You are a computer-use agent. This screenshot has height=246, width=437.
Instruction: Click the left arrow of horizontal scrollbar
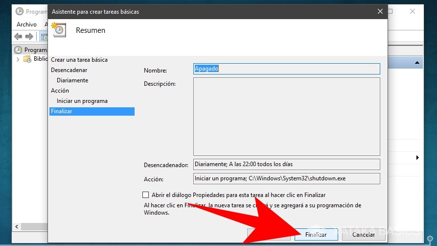click(x=17, y=227)
